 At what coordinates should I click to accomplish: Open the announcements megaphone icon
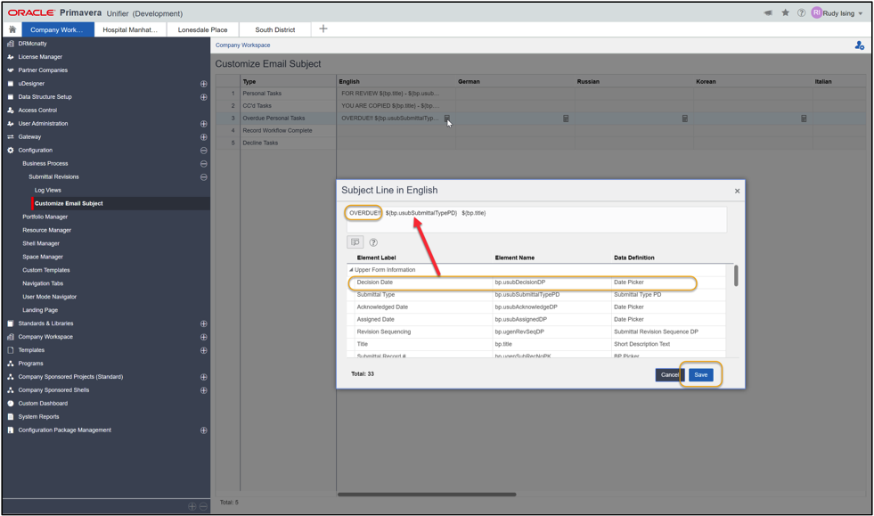[768, 12]
